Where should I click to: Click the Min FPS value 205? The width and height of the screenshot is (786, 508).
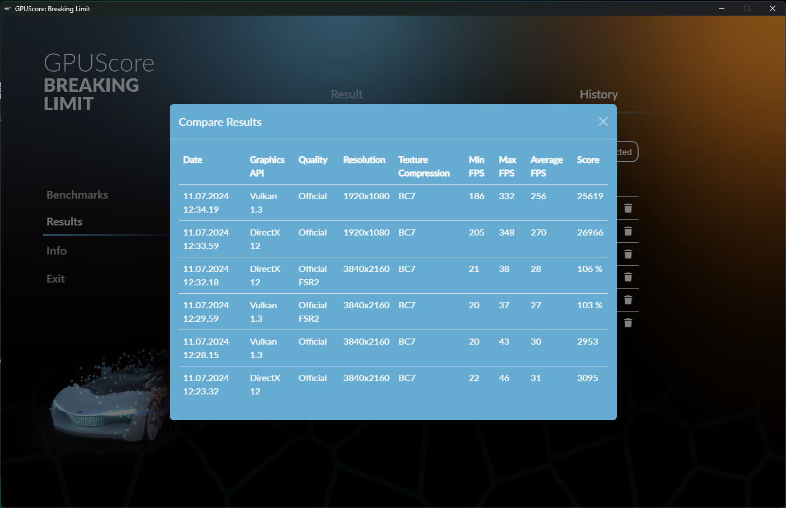pyautogui.click(x=477, y=233)
